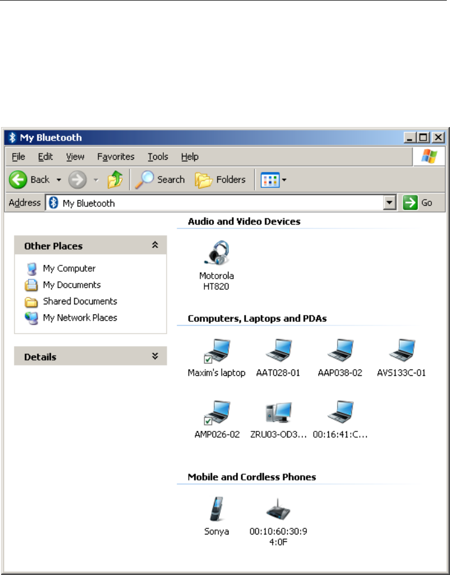Go up one folder level
The height and width of the screenshot is (575, 450).
coord(115,179)
